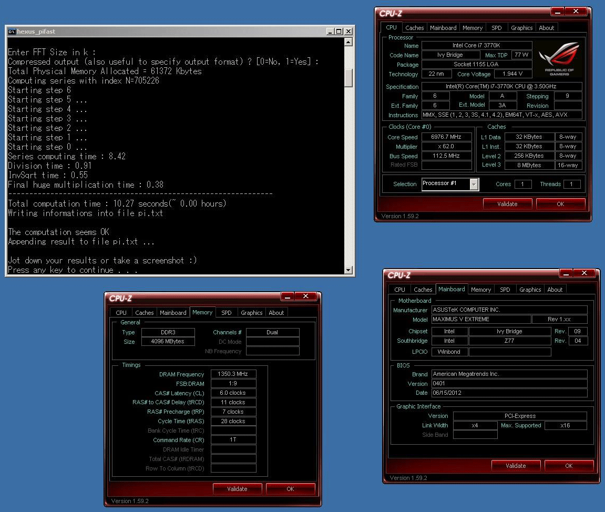
Task: Click the Link Width x4 field
Action: click(475, 426)
